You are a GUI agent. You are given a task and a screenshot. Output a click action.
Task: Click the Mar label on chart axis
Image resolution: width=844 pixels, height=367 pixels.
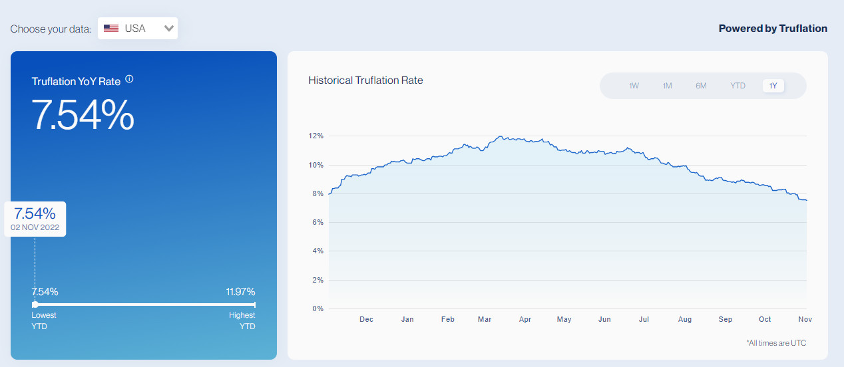click(x=485, y=320)
